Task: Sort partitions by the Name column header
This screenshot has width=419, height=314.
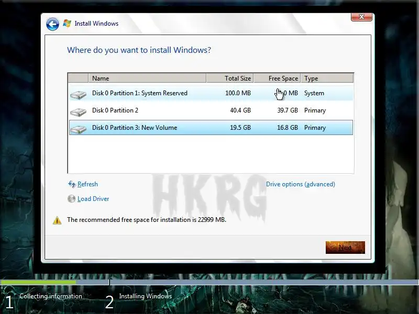Action: (147, 78)
